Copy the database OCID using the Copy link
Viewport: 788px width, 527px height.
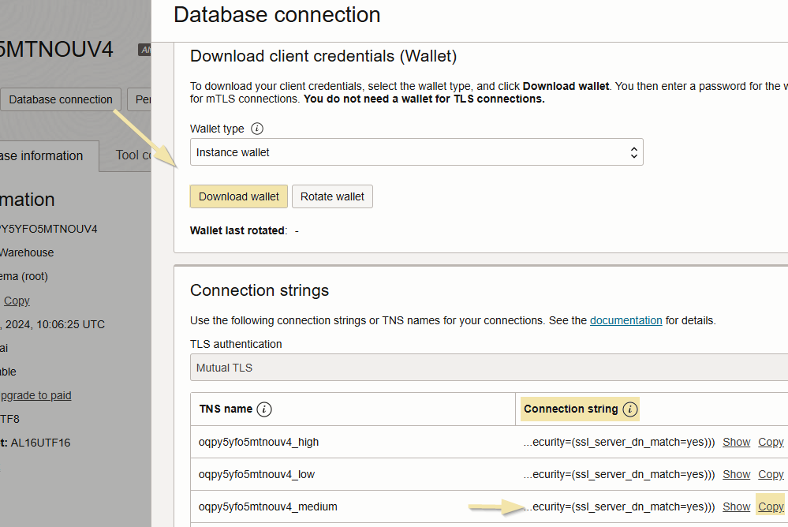point(16,301)
